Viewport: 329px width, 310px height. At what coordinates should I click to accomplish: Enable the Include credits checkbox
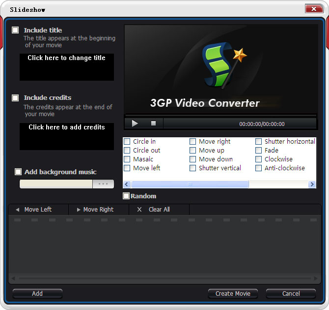click(x=16, y=97)
